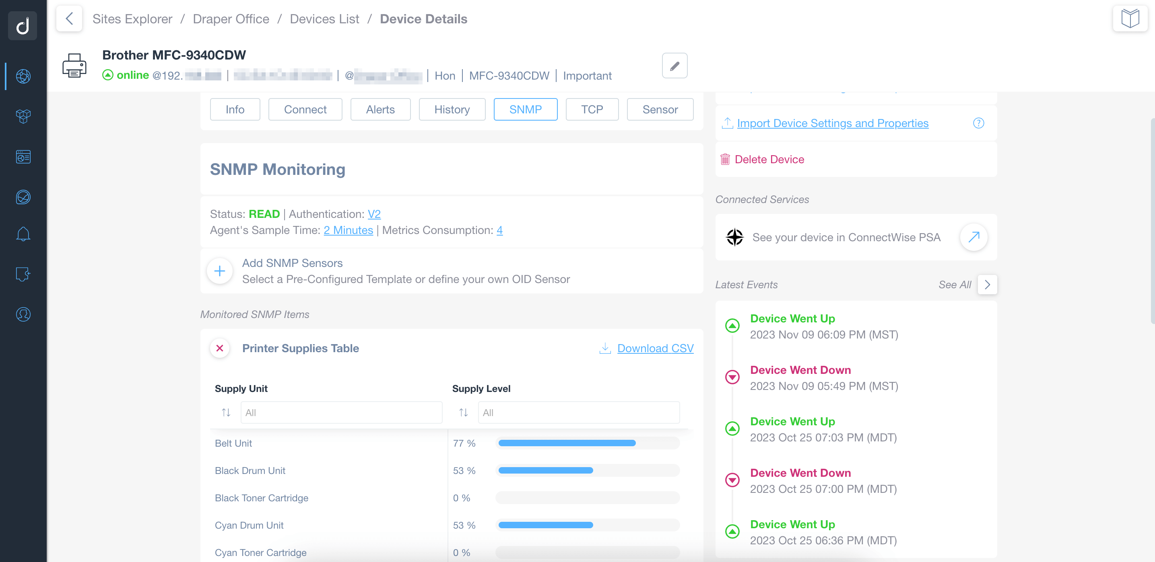The width and height of the screenshot is (1155, 562).
Task: Click the V2 authentication link
Action: point(374,214)
